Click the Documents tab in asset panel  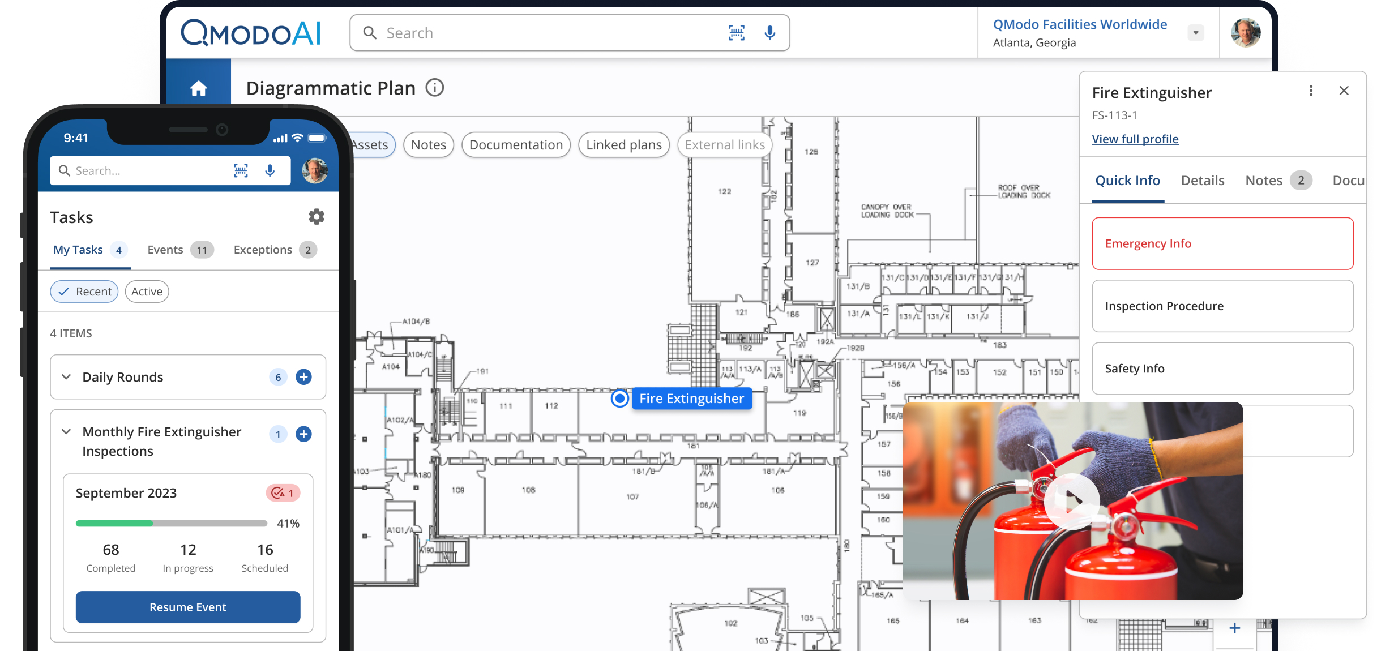tap(1349, 181)
